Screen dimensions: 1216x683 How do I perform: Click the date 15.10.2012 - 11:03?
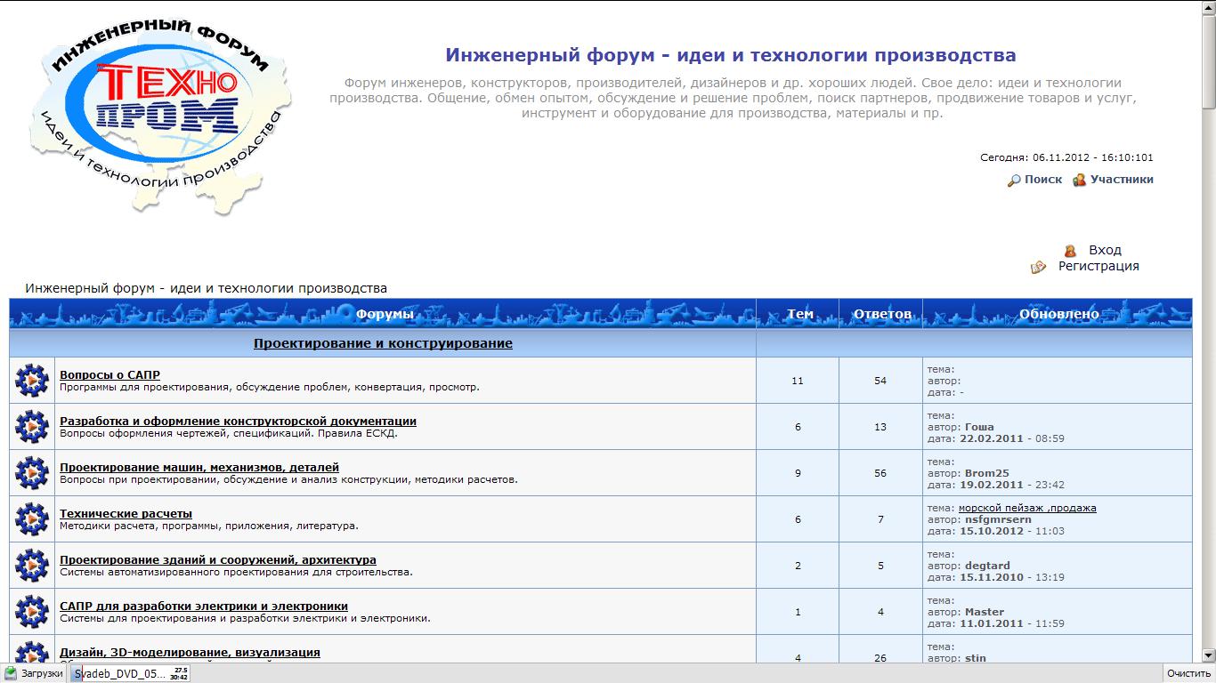point(1011,531)
